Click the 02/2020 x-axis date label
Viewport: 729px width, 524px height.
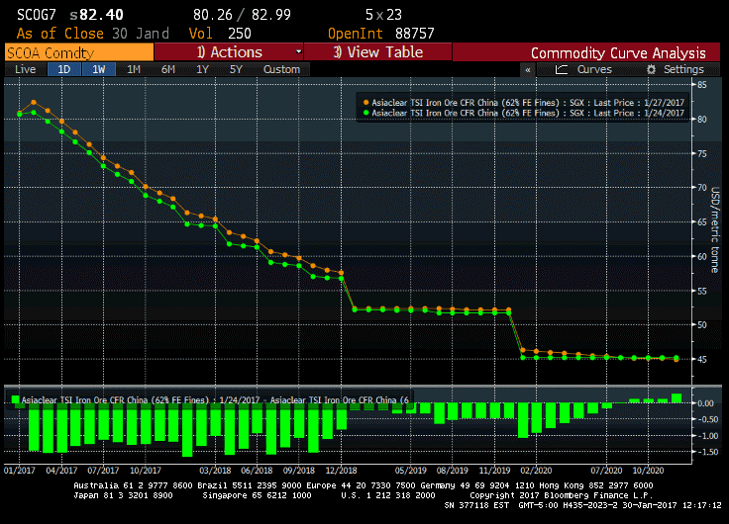tap(536, 471)
